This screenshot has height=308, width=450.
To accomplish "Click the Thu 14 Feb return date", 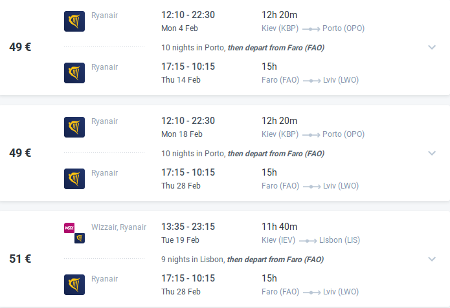I will coord(181,80).
